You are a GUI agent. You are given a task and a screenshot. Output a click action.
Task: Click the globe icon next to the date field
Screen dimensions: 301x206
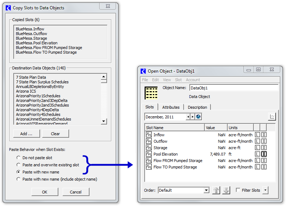tap(198, 117)
